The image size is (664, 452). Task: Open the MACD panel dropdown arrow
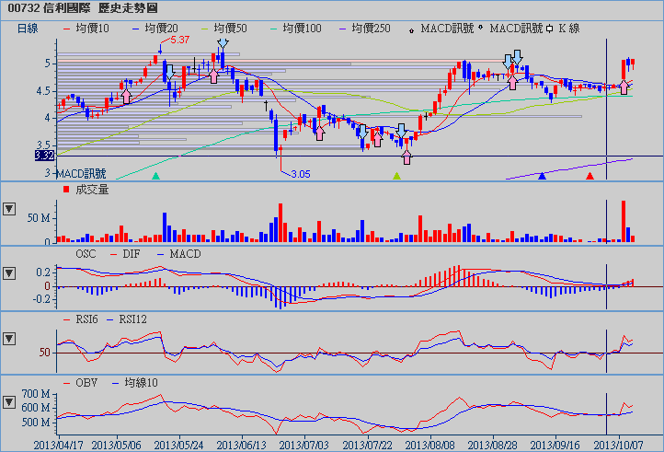click(x=10, y=272)
